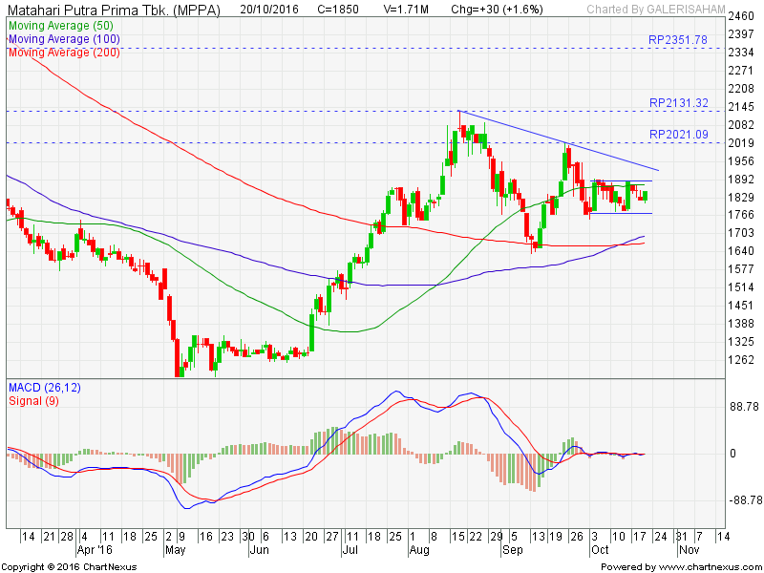Click the -88.78 value on MACD axis
Image resolution: width=764 pixels, height=573 pixels.
coord(741,500)
